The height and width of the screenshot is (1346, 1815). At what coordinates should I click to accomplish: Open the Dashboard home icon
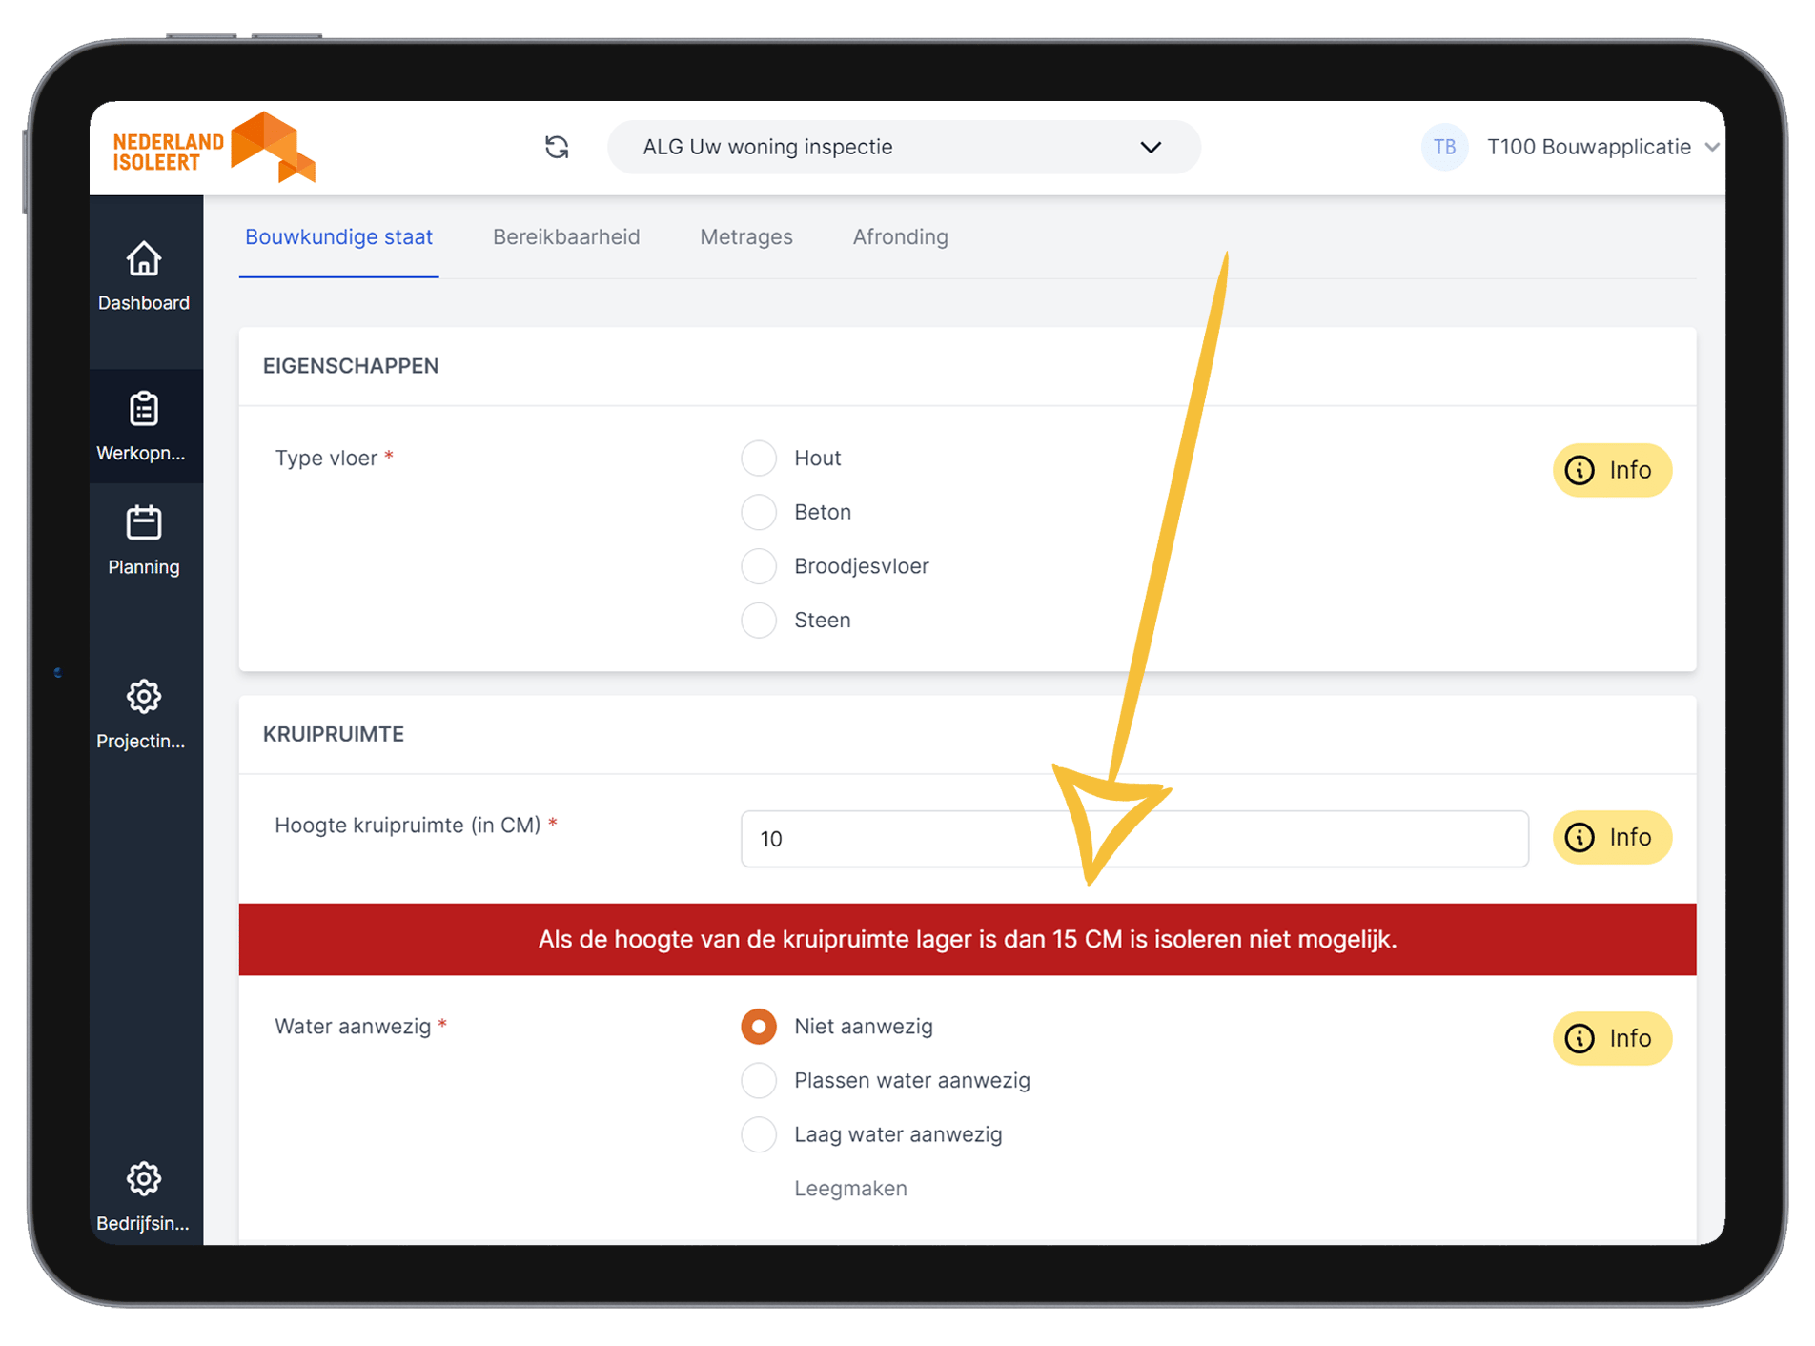coord(144,258)
